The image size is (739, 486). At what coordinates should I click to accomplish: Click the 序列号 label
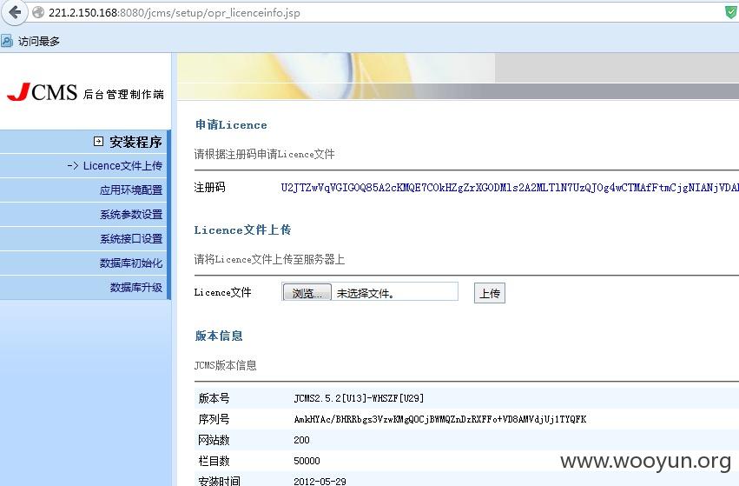click(x=214, y=419)
